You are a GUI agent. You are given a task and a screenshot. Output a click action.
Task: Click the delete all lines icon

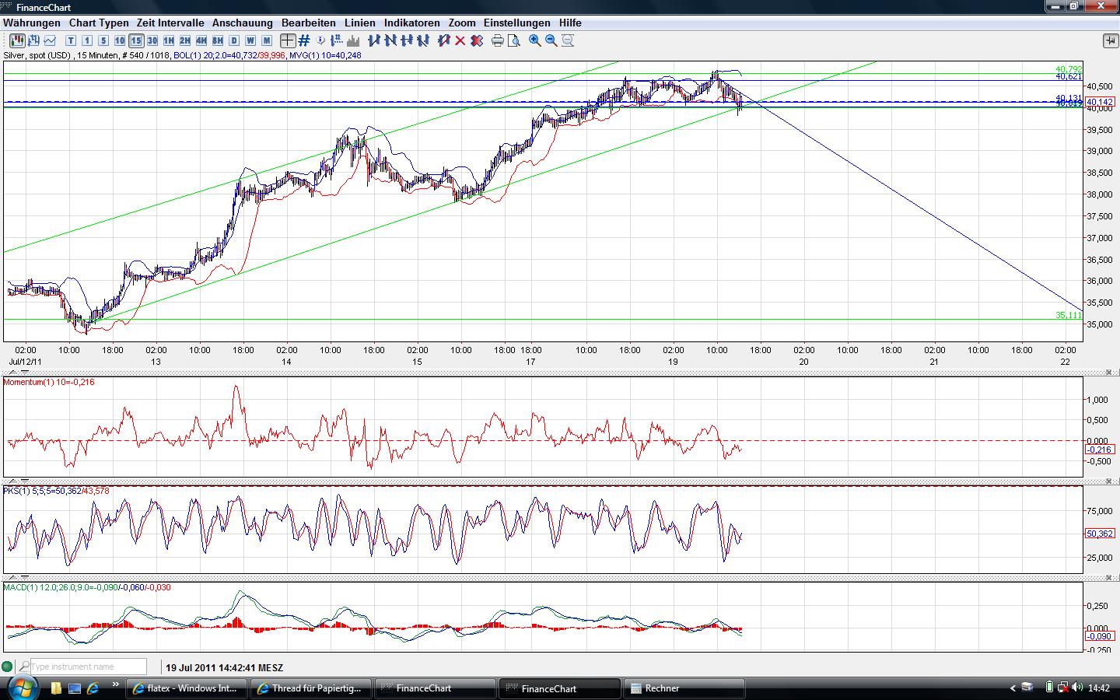click(477, 40)
